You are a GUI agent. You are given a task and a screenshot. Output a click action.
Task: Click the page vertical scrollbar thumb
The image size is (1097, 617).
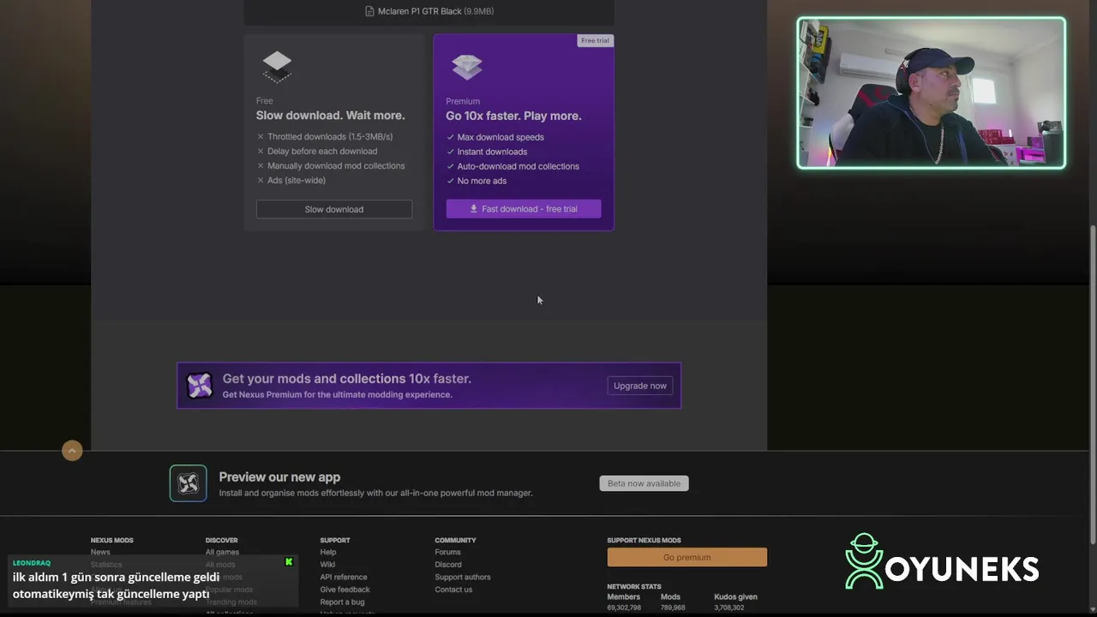(x=1093, y=384)
